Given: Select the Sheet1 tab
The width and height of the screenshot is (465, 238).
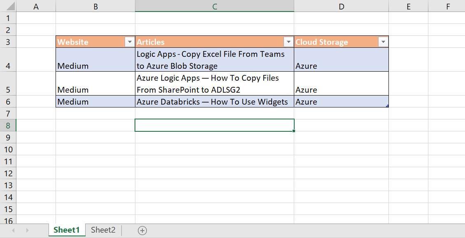Looking at the screenshot, I should click(67, 230).
